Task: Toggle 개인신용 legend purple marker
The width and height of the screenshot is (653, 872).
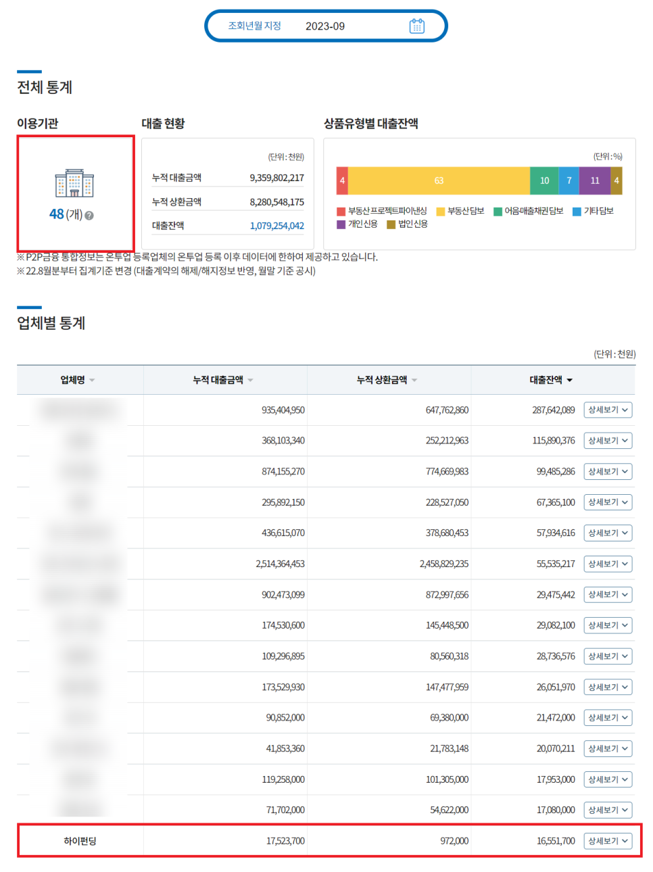Action: click(341, 224)
